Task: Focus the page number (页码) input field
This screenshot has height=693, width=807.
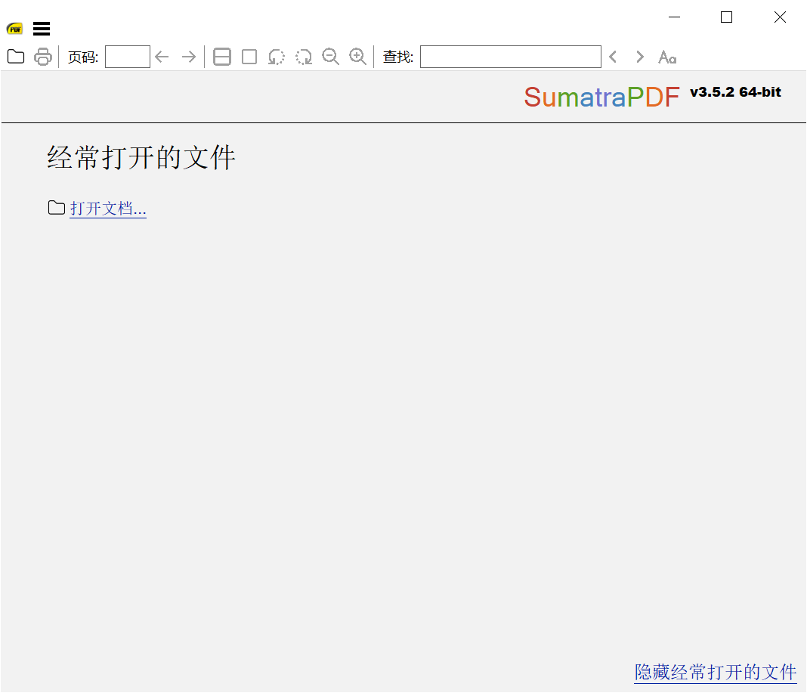Action: 128,57
